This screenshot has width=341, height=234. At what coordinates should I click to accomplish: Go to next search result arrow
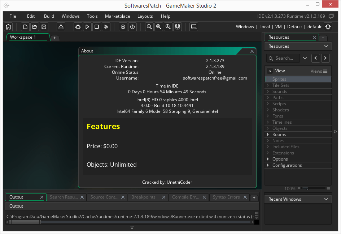pos(325,58)
